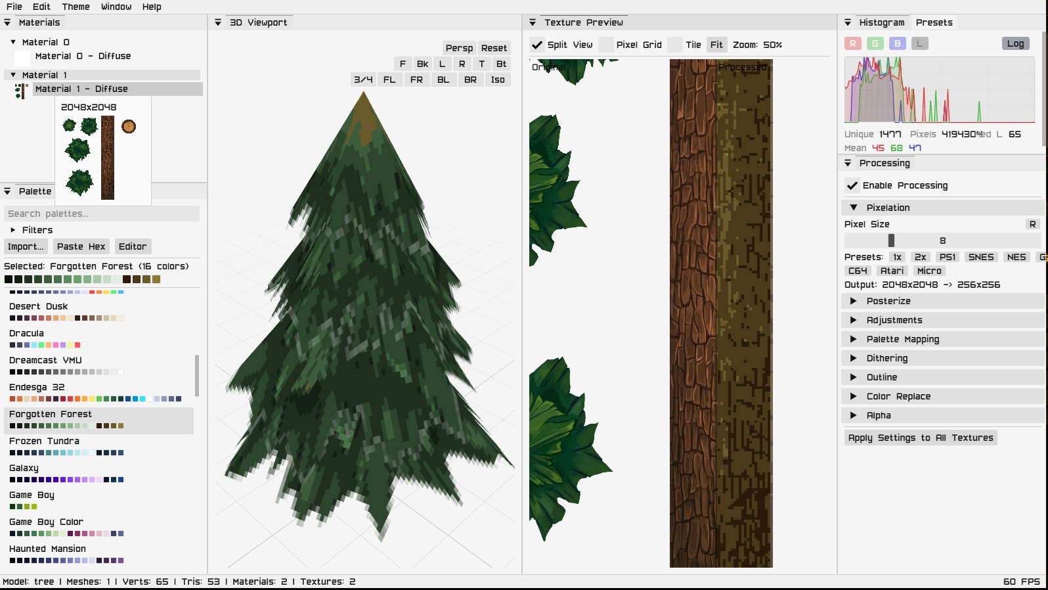Click Apply Settings to All Textures
The image size is (1048, 590).
tap(921, 438)
